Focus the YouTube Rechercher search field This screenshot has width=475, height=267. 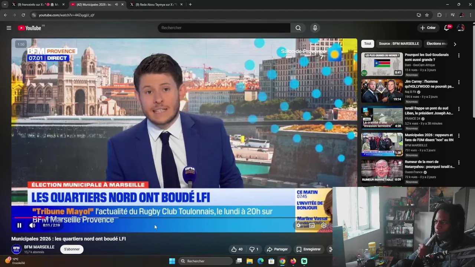pyautogui.click(x=224, y=28)
